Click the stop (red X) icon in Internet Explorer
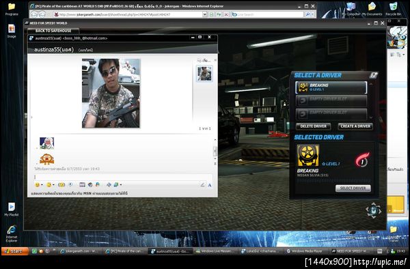 tap(226, 14)
